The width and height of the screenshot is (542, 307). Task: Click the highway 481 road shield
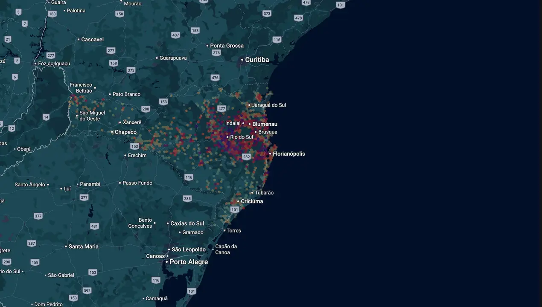(94, 226)
